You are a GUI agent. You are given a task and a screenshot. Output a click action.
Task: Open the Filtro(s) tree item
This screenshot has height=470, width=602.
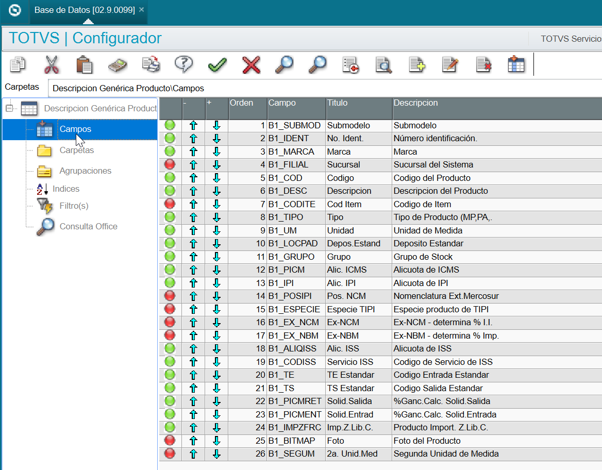(74, 206)
